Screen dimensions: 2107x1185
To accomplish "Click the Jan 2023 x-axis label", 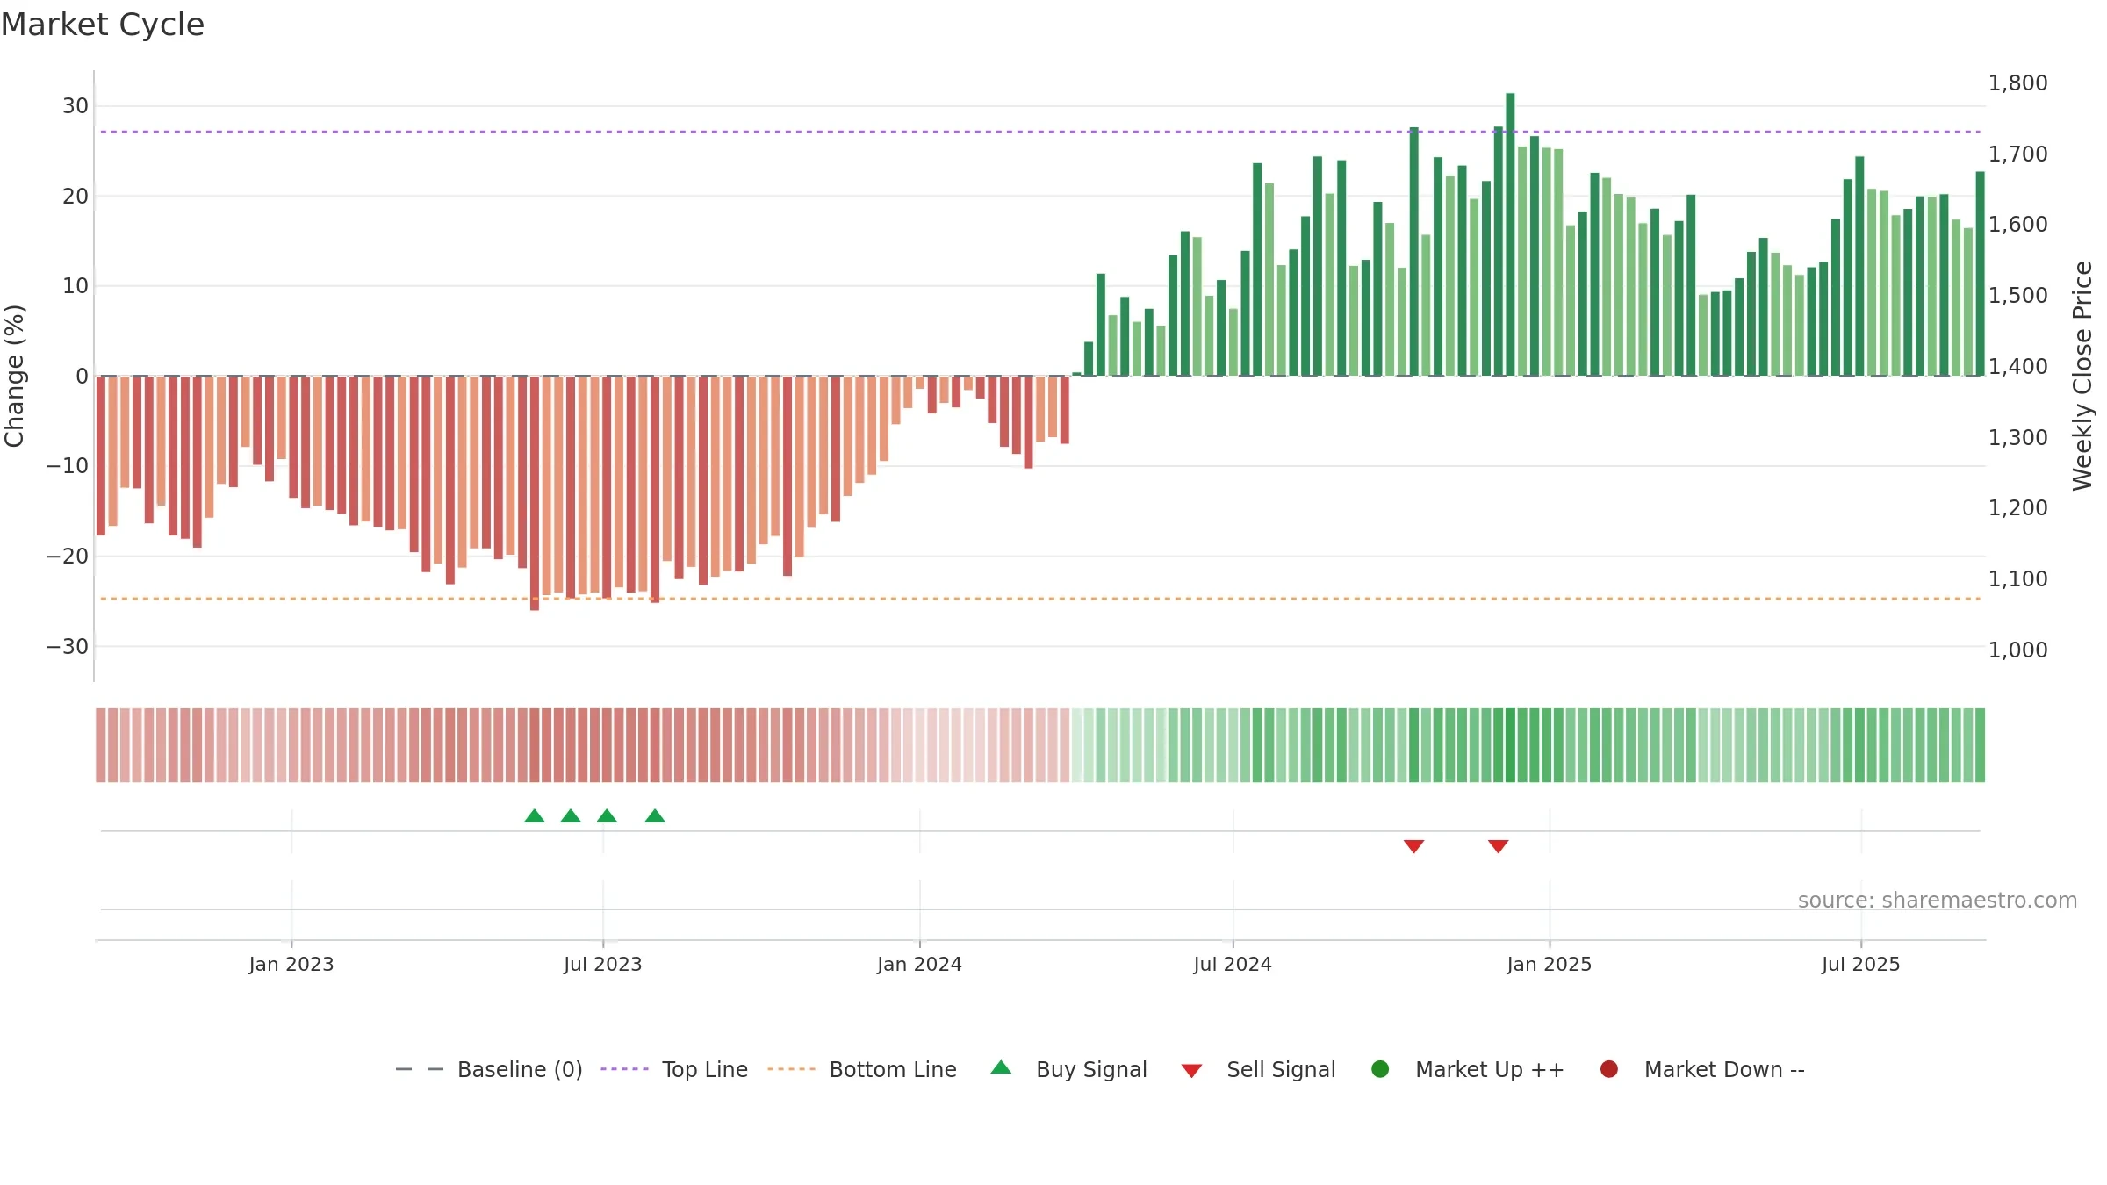I will pyautogui.click(x=291, y=965).
